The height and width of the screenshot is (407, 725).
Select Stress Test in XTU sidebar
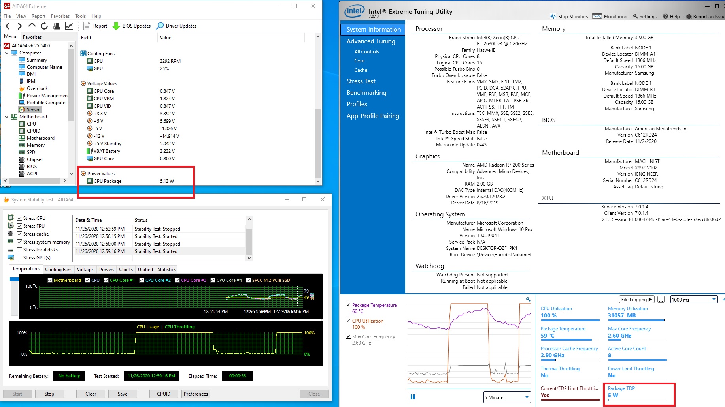pos(361,81)
